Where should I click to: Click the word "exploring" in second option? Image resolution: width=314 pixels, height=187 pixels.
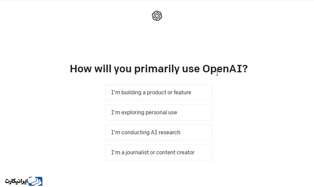[x=133, y=113]
